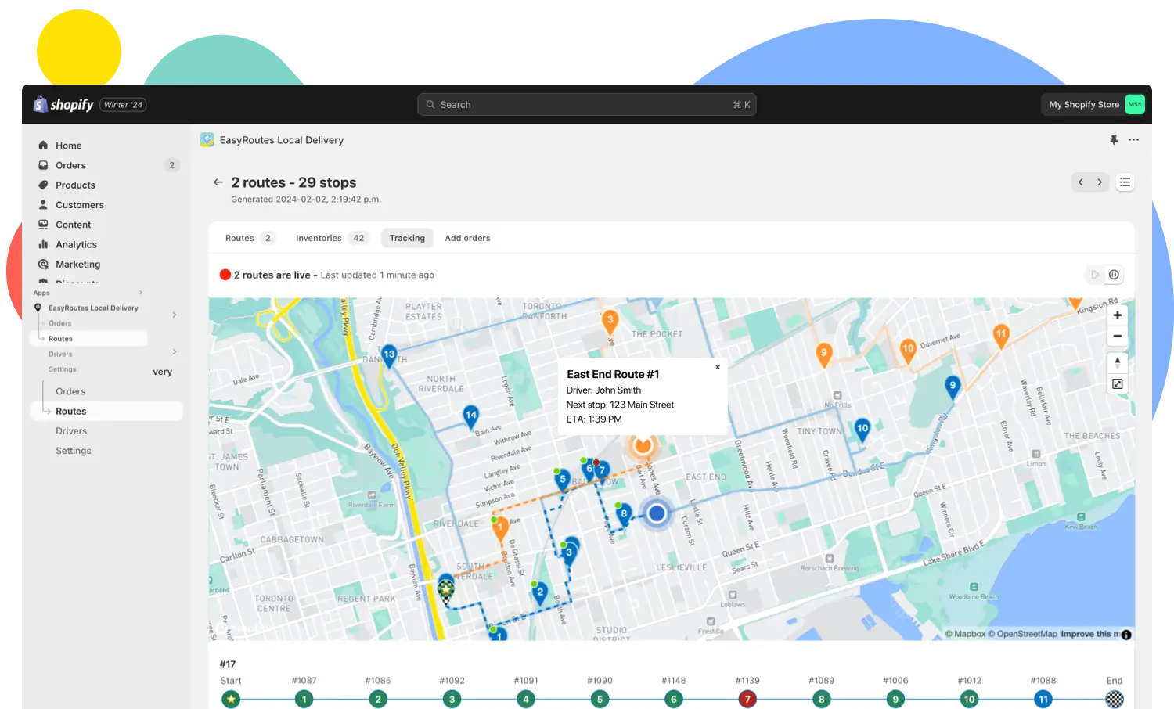1174x709 pixels.
Task: Pin the EasyRoutes Local Delivery app
Action: 1114,139
